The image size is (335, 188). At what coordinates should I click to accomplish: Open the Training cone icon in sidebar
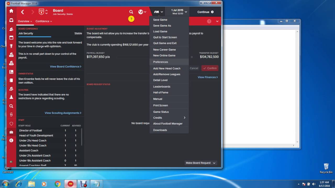(11, 97)
